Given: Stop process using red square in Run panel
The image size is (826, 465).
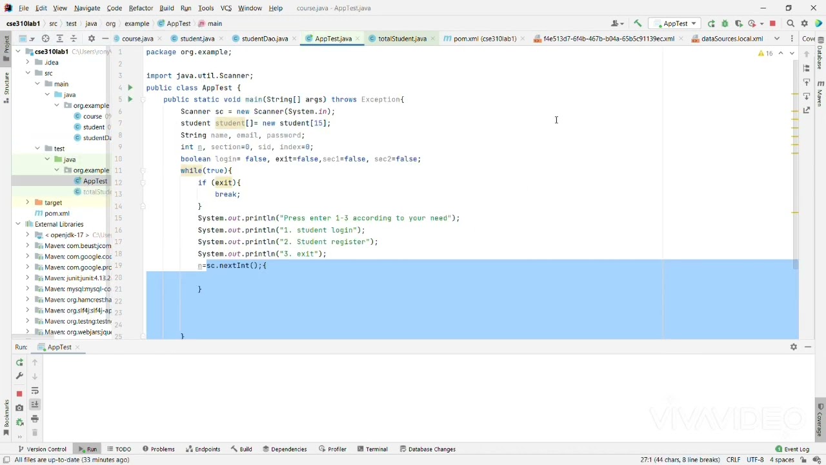Looking at the screenshot, I should (x=19, y=393).
